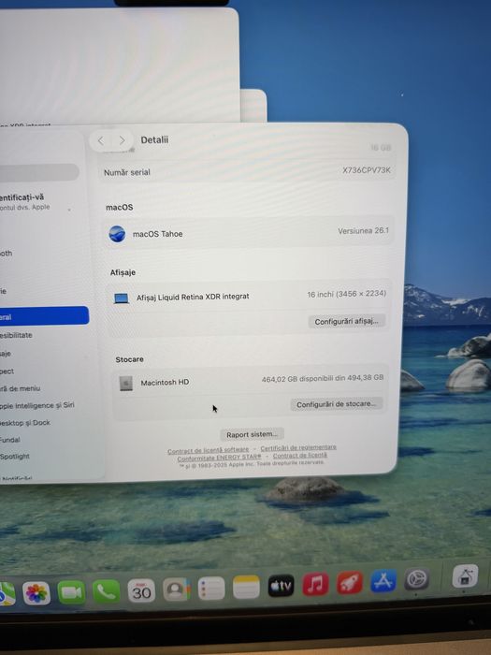Open the Contacts app in the Dock
The height and width of the screenshot is (655, 491).
click(176, 589)
